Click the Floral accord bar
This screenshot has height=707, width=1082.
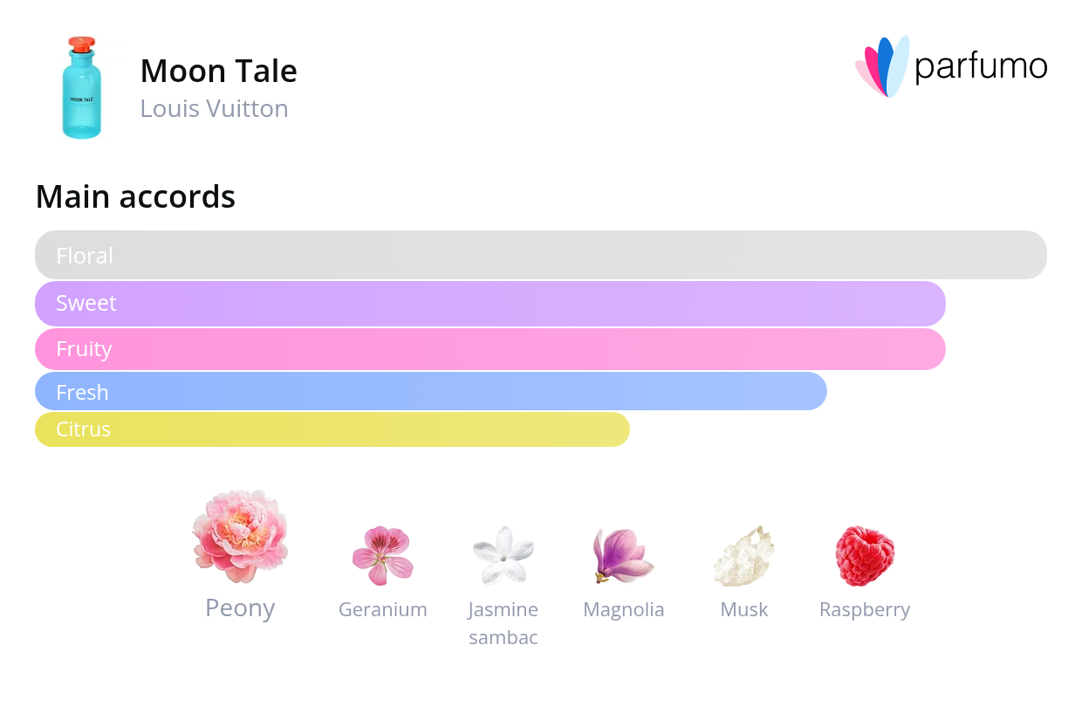(541, 255)
